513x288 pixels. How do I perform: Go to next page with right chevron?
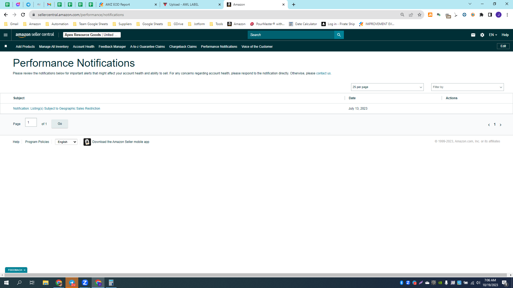point(500,125)
